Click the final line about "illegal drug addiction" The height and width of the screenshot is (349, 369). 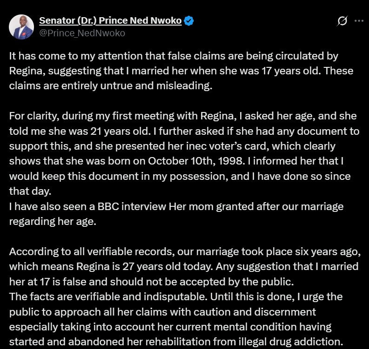pos(177,342)
